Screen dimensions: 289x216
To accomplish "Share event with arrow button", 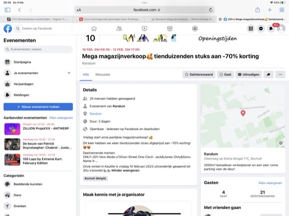I will 269,74.
